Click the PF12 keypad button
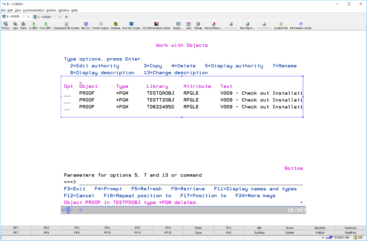 168,233
